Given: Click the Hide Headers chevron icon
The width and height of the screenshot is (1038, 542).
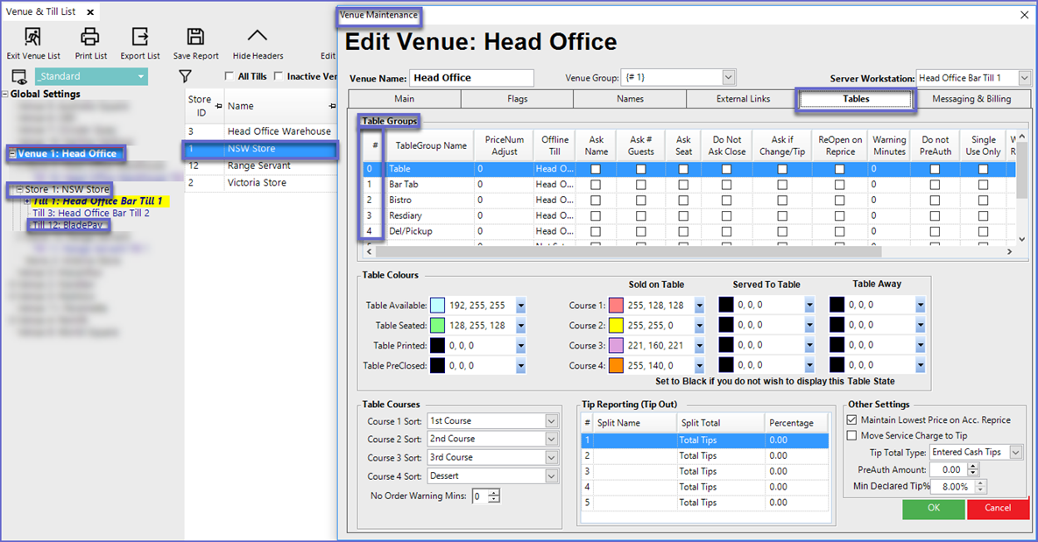Looking at the screenshot, I should click(258, 37).
